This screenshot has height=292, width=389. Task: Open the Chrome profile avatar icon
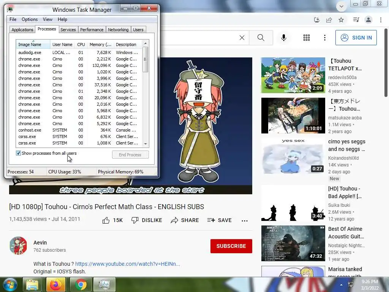click(368, 20)
